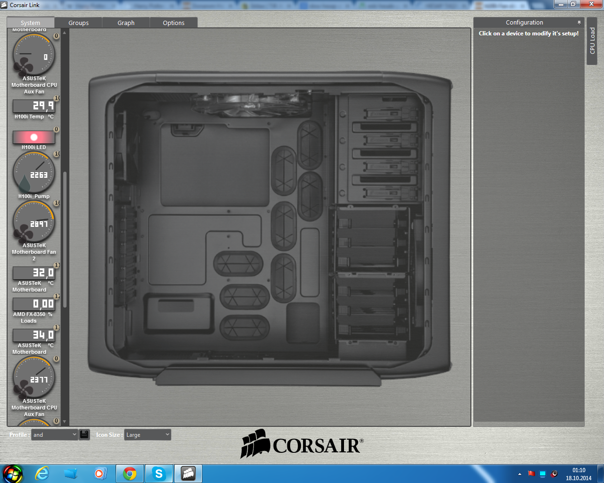Expand the CPU Load side tab
Screen dimensions: 604x483
[x=592, y=40]
